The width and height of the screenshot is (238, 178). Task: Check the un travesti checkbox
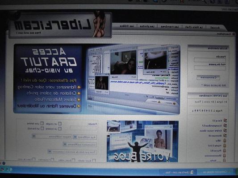42,129
